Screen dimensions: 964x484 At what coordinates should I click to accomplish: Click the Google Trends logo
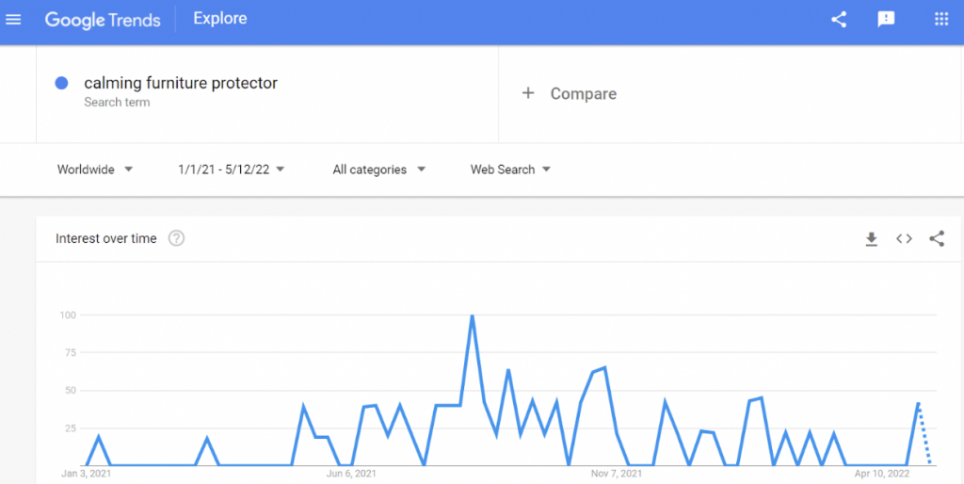pyautogui.click(x=103, y=20)
